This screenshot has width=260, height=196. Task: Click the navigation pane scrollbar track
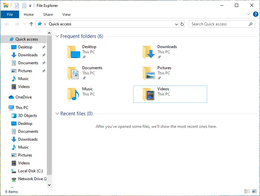click(49, 179)
